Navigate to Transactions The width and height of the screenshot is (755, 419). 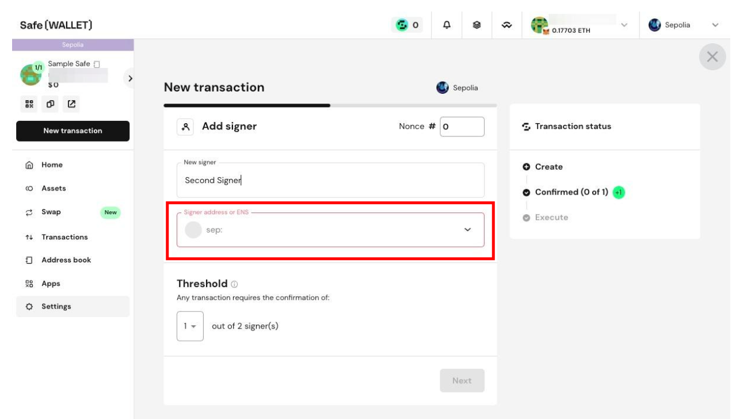73,237
